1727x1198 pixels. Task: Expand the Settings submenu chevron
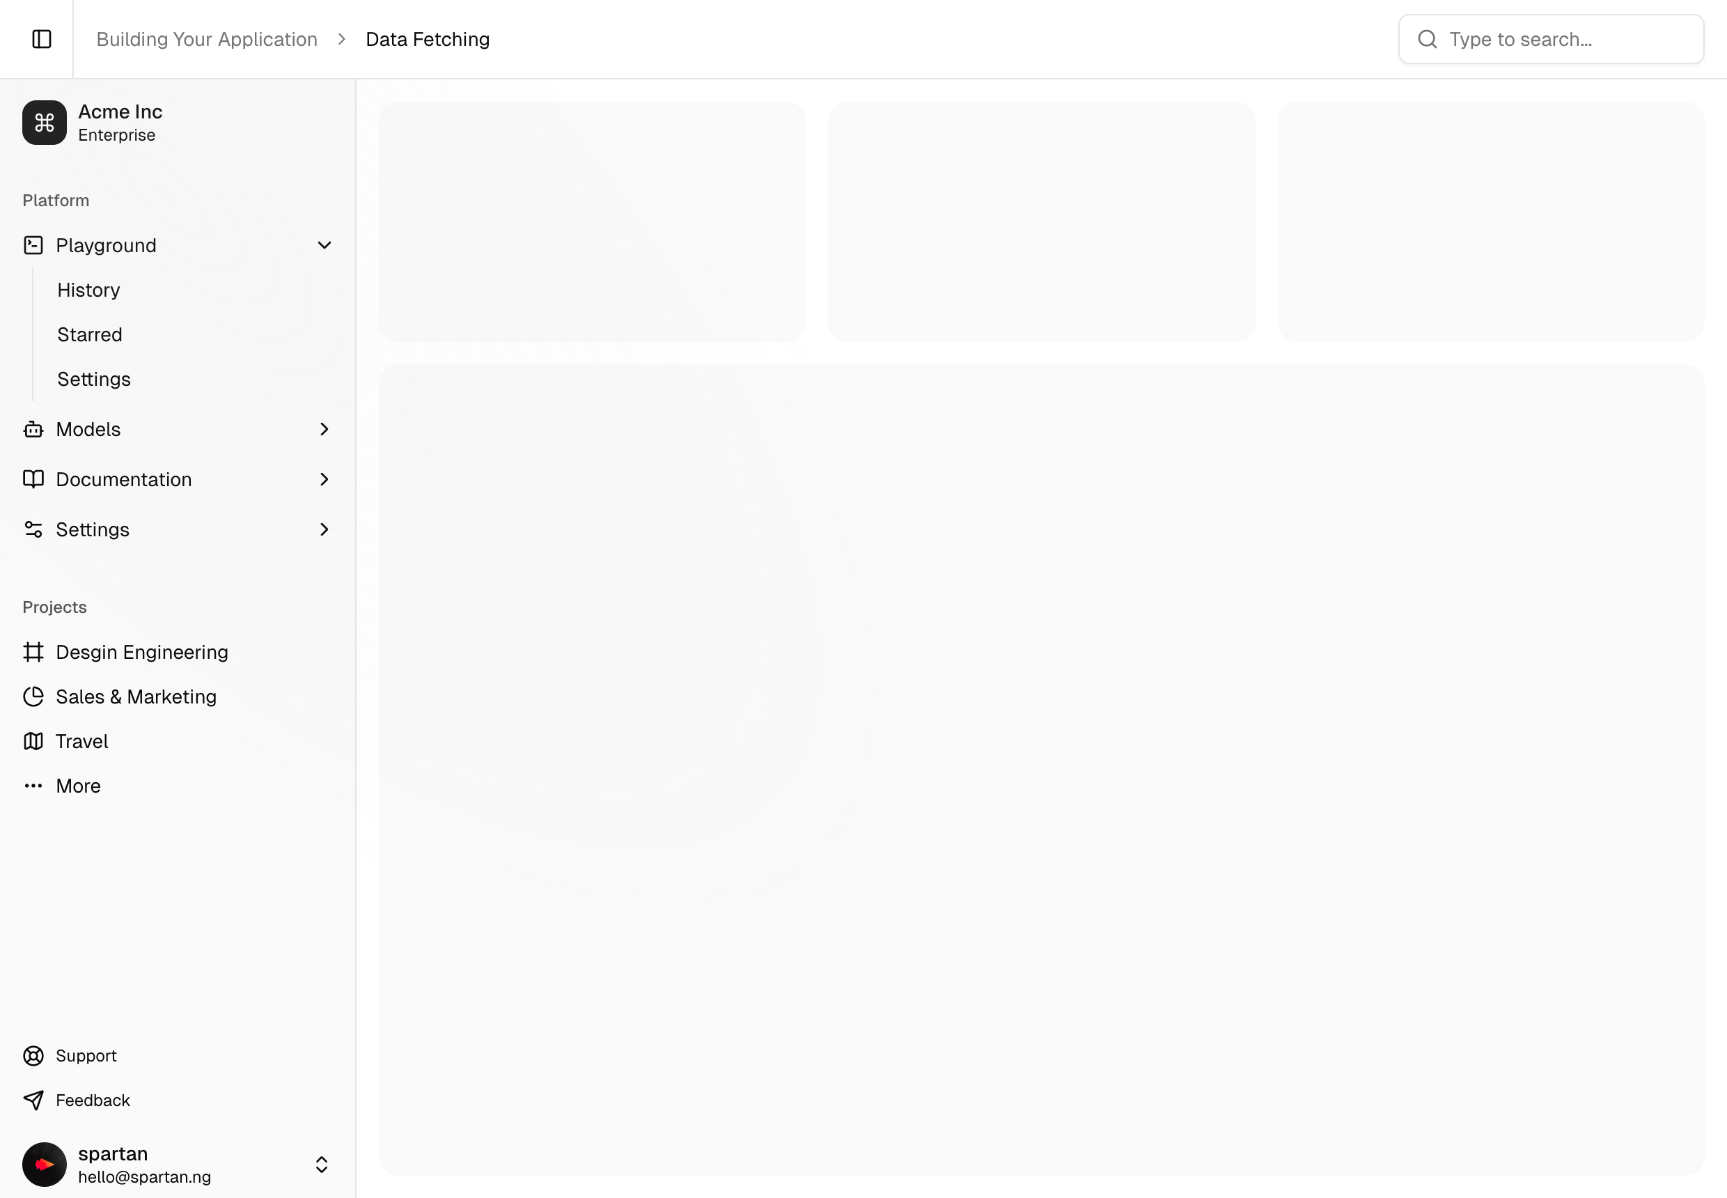[324, 529]
